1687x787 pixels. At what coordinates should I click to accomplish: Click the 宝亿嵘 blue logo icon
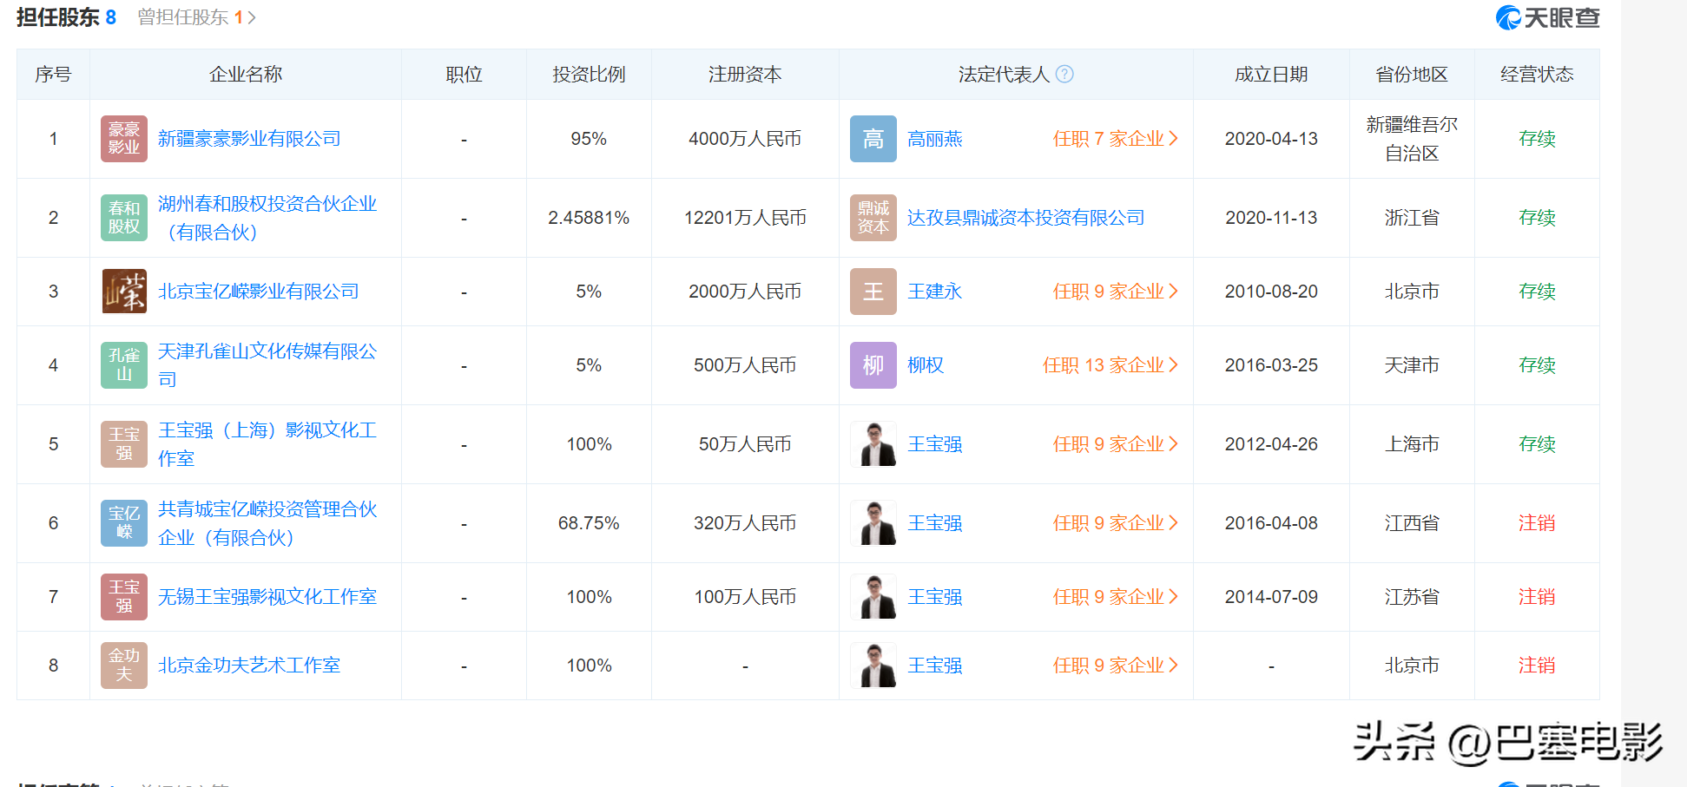[124, 523]
